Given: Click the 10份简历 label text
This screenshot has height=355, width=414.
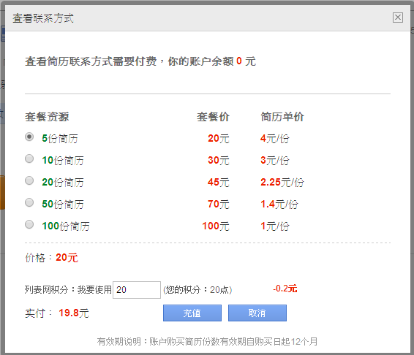Looking at the screenshot, I should pos(63,161).
